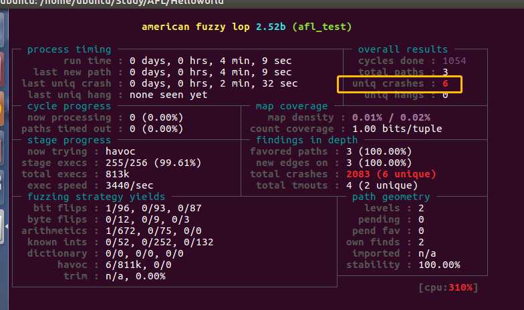Image resolution: width=524 pixels, height=310 pixels.
Task: Click the red "2083 (6 unique)" total crashes value
Action: pos(391,174)
